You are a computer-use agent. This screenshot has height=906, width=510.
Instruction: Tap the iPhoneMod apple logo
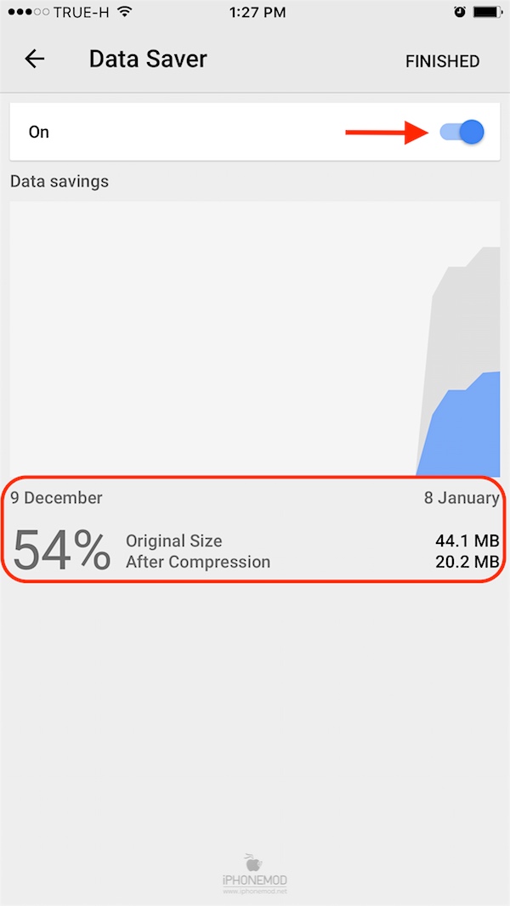click(x=253, y=864)
